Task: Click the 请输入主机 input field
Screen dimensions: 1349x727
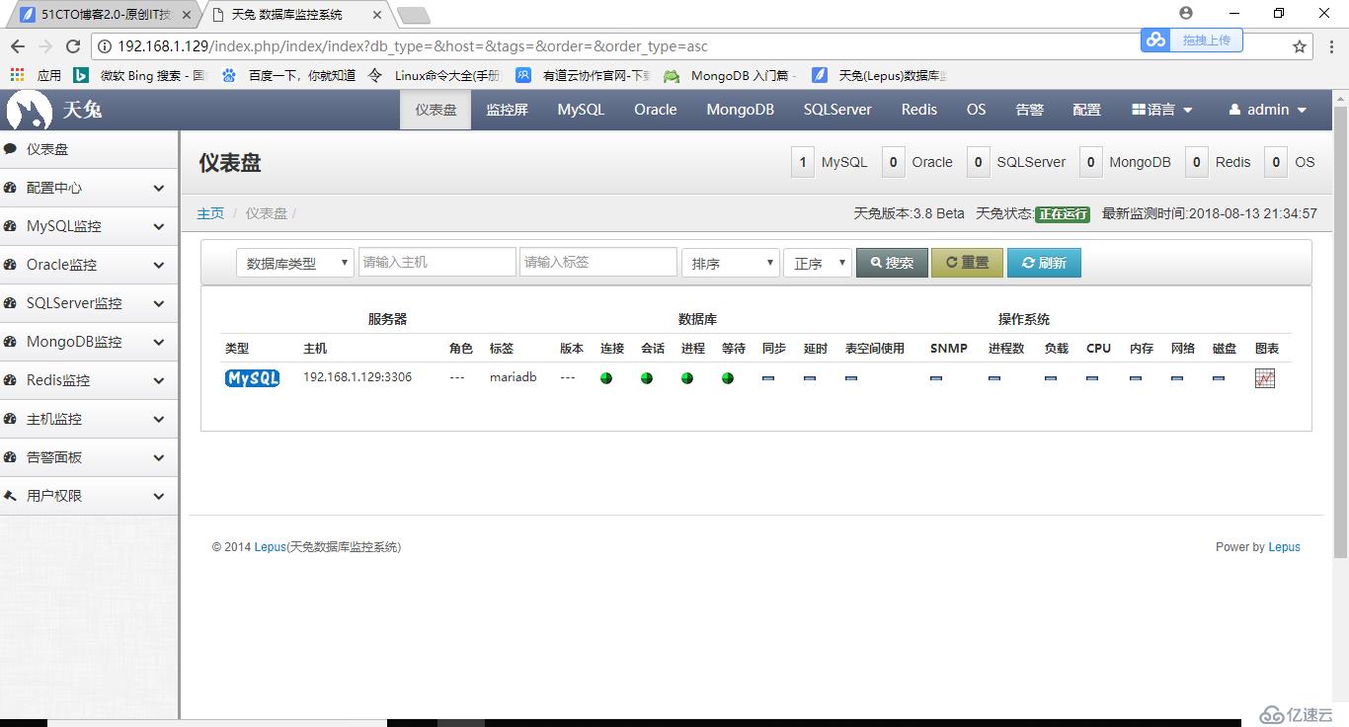Action: tap(436, 262)
